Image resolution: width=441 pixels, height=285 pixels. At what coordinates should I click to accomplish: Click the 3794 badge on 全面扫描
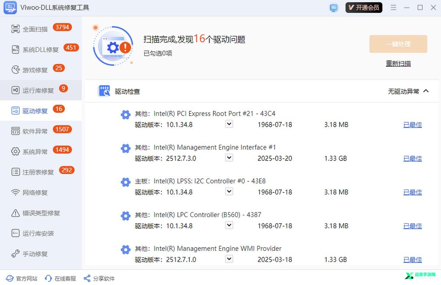click(62, 27)
